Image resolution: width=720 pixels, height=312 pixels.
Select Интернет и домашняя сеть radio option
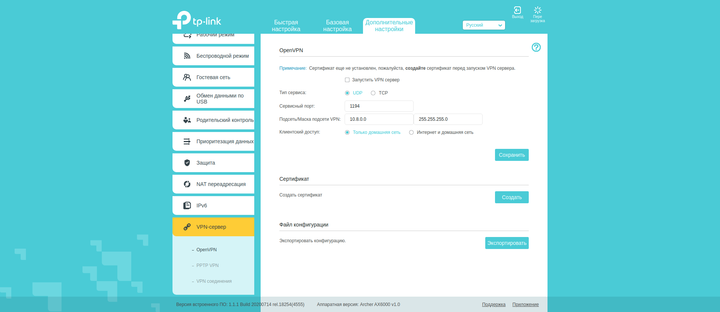pyautogui.click(x=411, y=132)
